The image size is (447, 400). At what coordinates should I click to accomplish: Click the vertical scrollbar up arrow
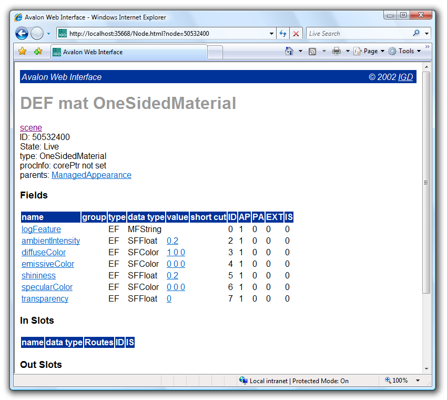[x=426, y=67]
